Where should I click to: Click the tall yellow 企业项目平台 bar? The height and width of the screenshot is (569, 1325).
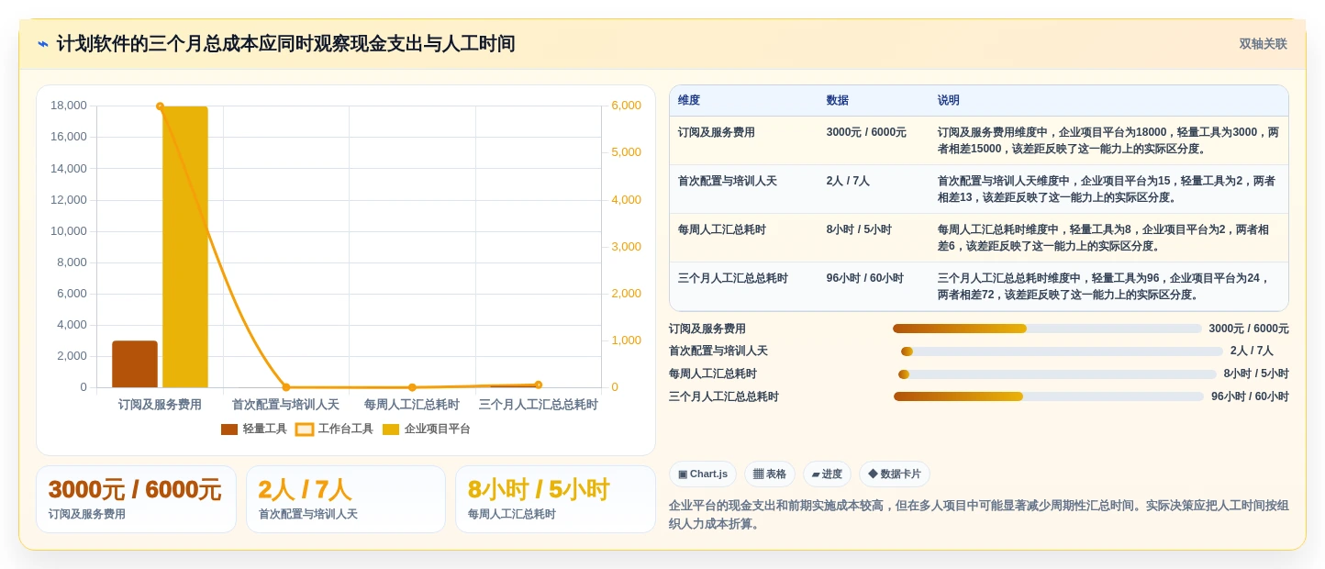[x=185, y=247]
